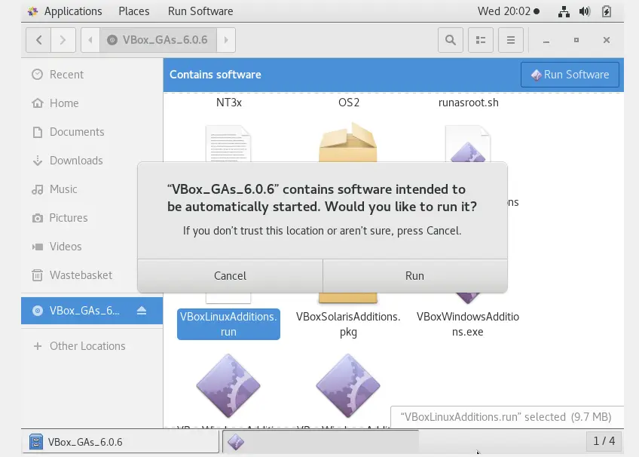Open Documents in the sidebar

(x=92, y=132)
